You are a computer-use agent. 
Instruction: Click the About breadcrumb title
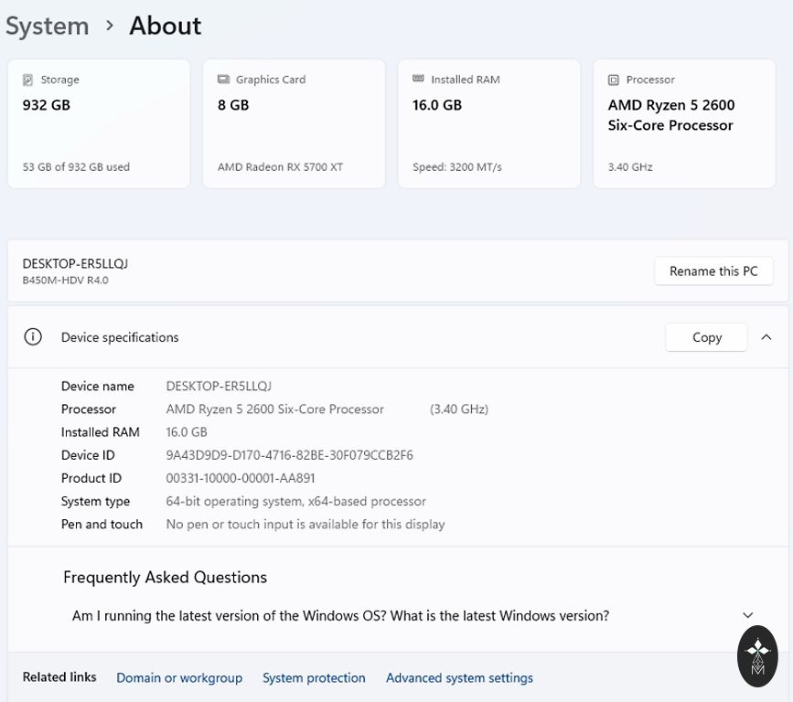tap(165, 26)
